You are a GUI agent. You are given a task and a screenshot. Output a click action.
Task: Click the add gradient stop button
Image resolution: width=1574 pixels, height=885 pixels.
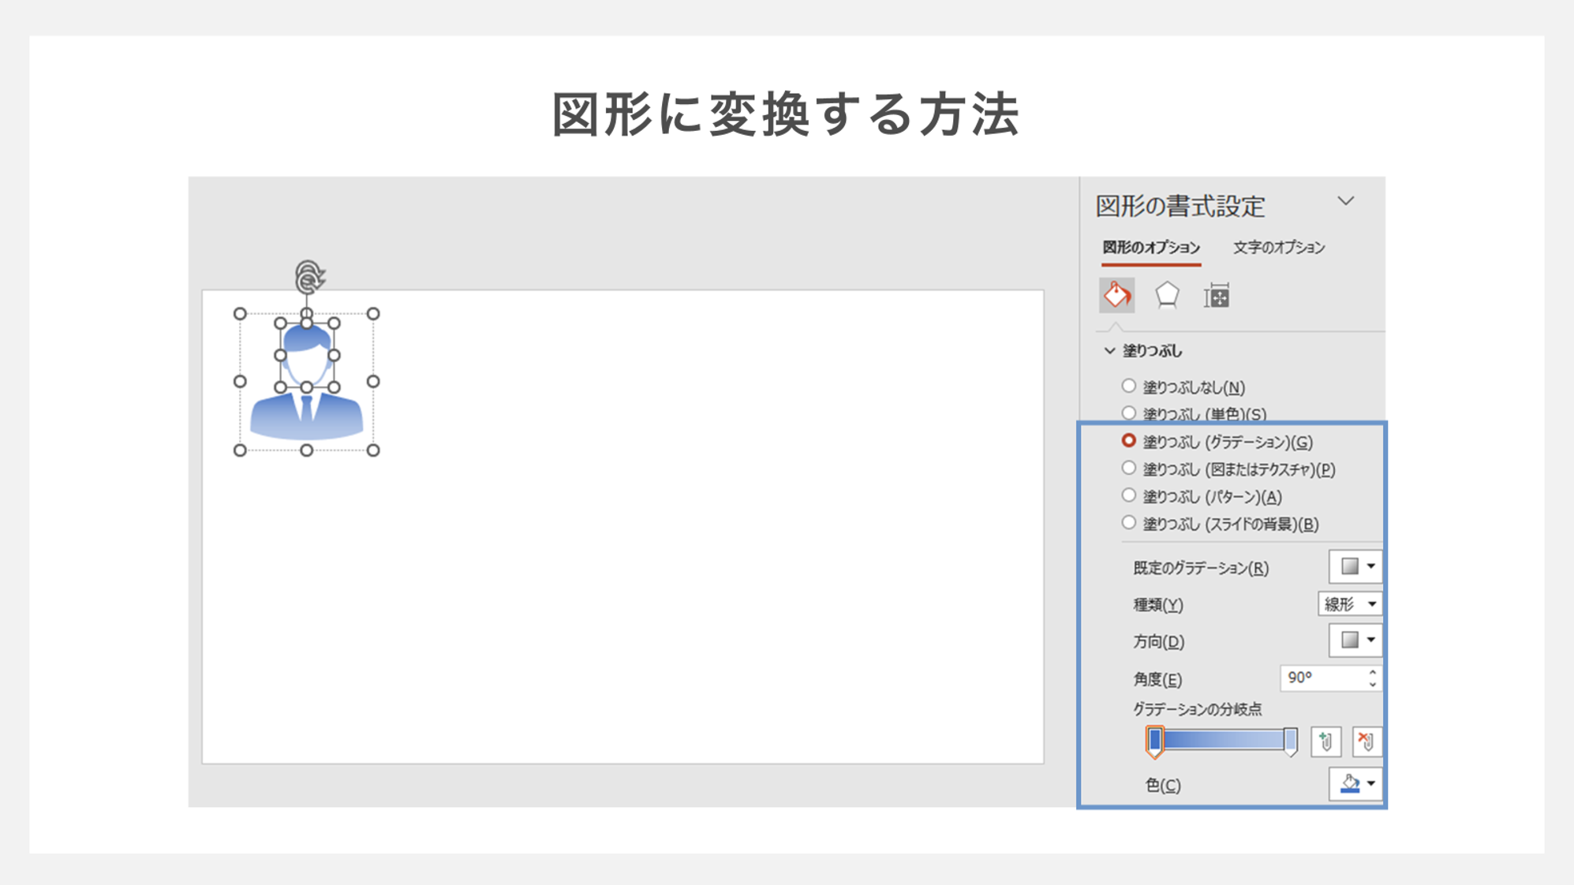(x=1325, y=741)
